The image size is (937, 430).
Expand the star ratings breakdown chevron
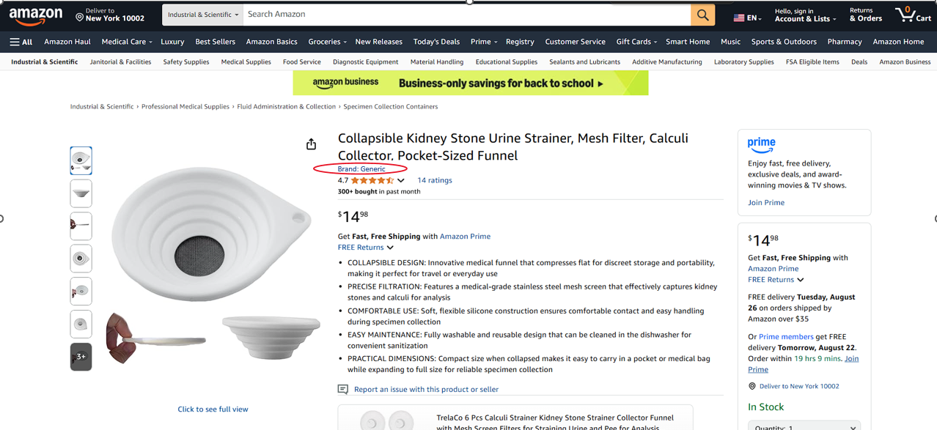tap(401, 180)
